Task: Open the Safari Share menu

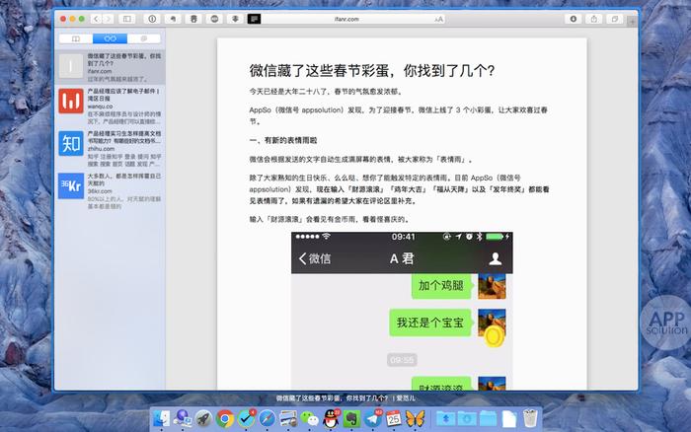Action: (594, 19)
